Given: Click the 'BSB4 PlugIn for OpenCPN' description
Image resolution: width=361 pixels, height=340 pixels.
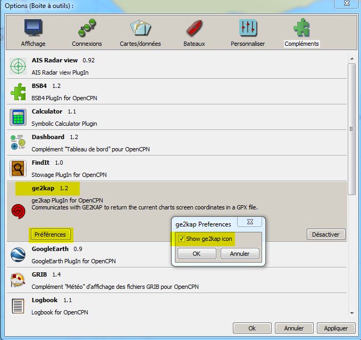Looking at the screenshot, I should point(64,98).
